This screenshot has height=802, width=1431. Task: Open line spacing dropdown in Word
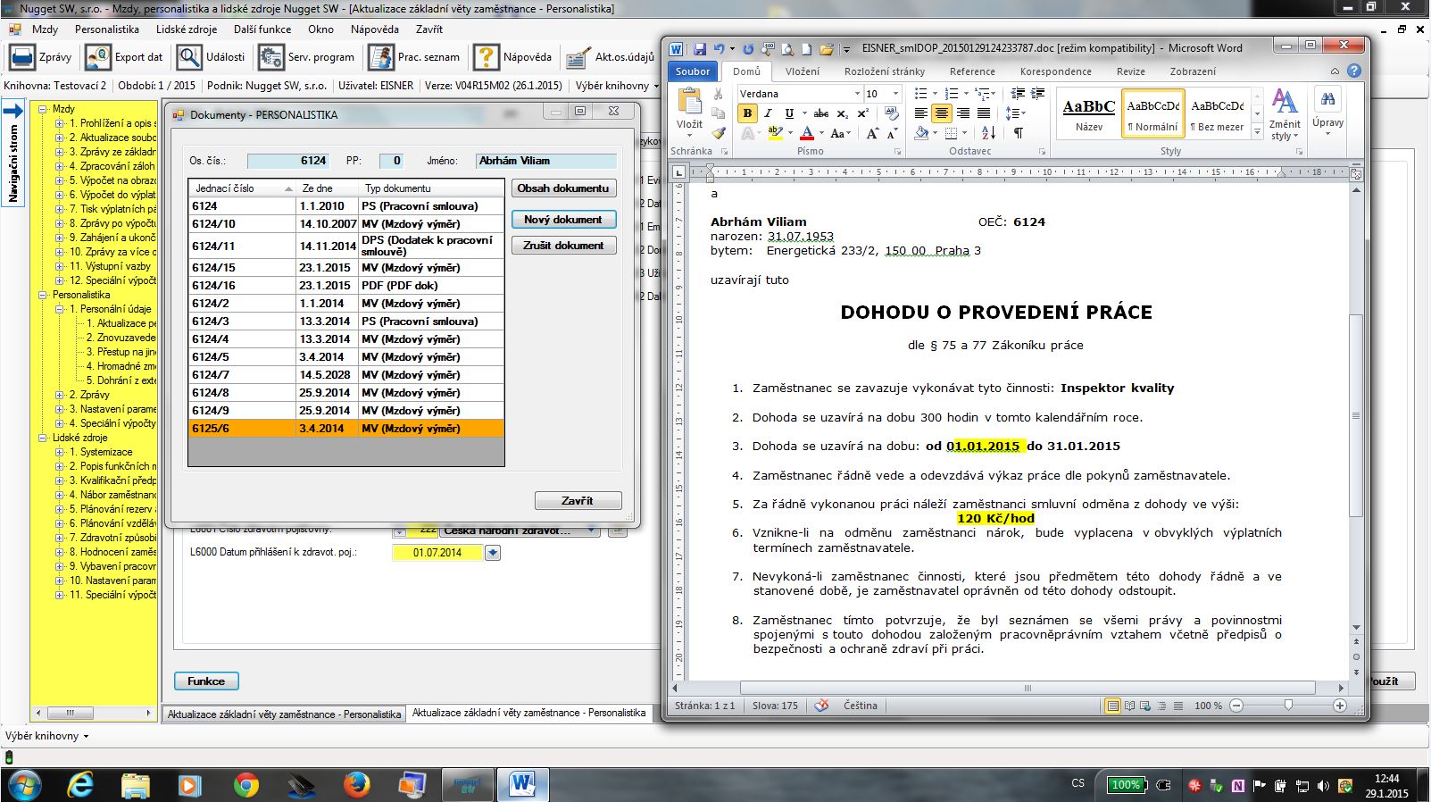point(1014,113)
